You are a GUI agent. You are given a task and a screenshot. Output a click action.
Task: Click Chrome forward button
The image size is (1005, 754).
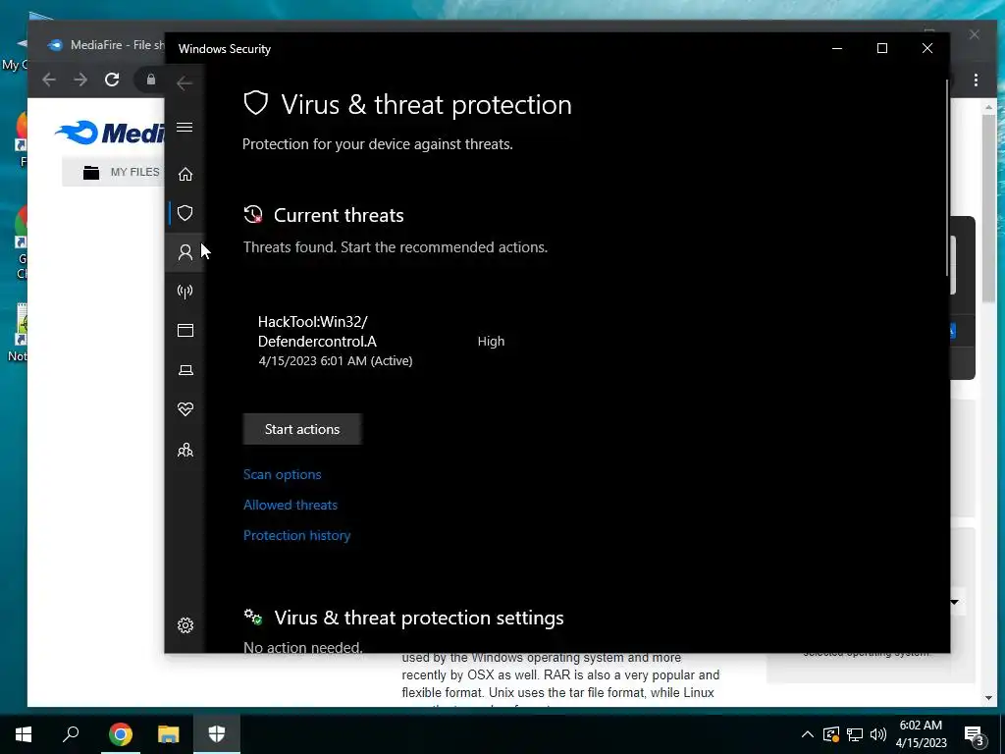[80, 80]
